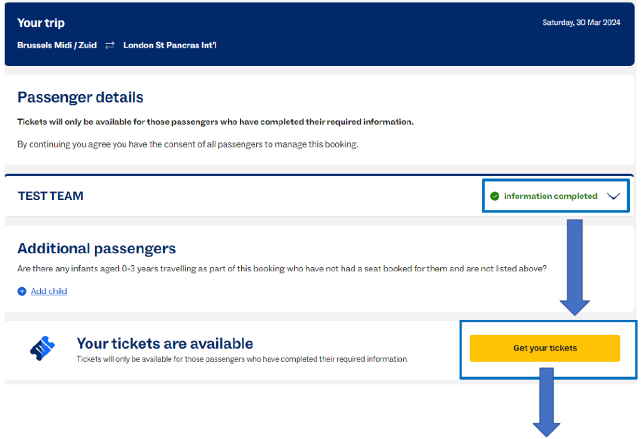Screen dimensions: 643x439
Task: Click the Saturday, 30 Mar 2024 date
Action: click(x=581, y=23)
